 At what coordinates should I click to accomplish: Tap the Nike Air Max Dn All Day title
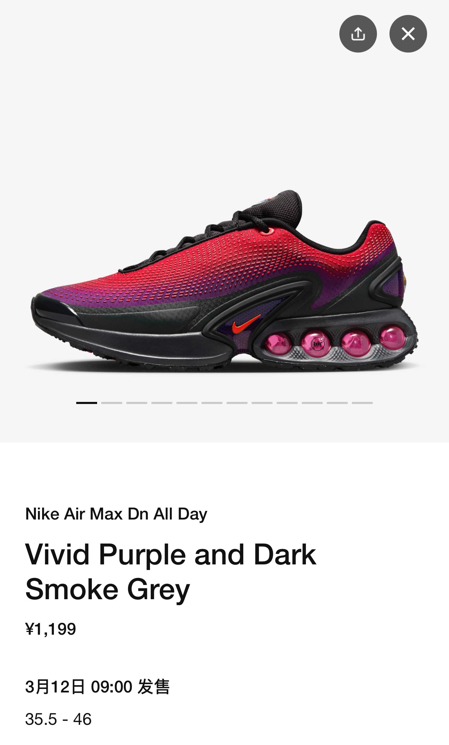(x=116, y=514)
